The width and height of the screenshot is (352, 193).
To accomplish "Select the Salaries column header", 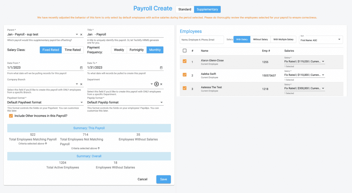I will point(289,51).
